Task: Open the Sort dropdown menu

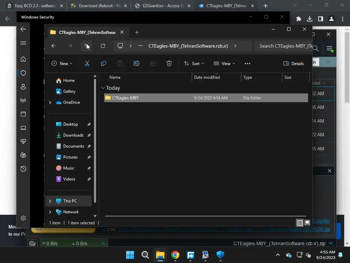Action: [x=194, y=63]
